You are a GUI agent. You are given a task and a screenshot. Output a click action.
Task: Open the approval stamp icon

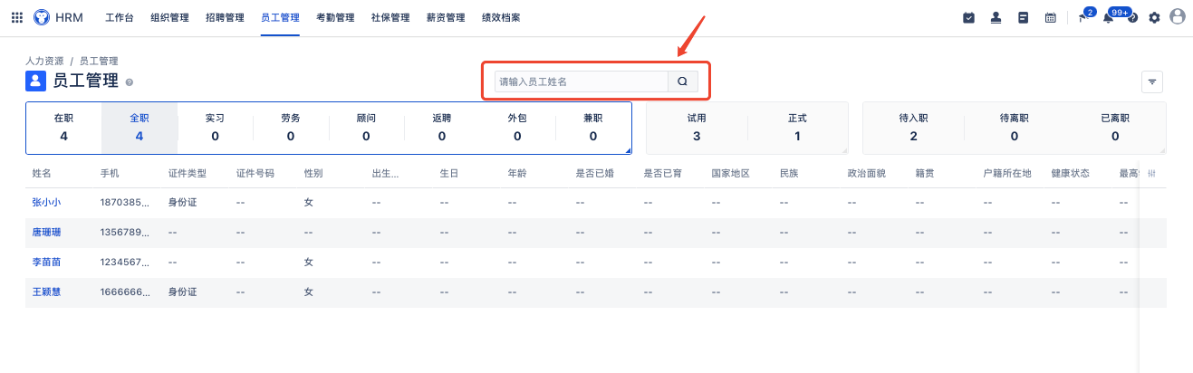pyautogui.click(x=996, y=17)
